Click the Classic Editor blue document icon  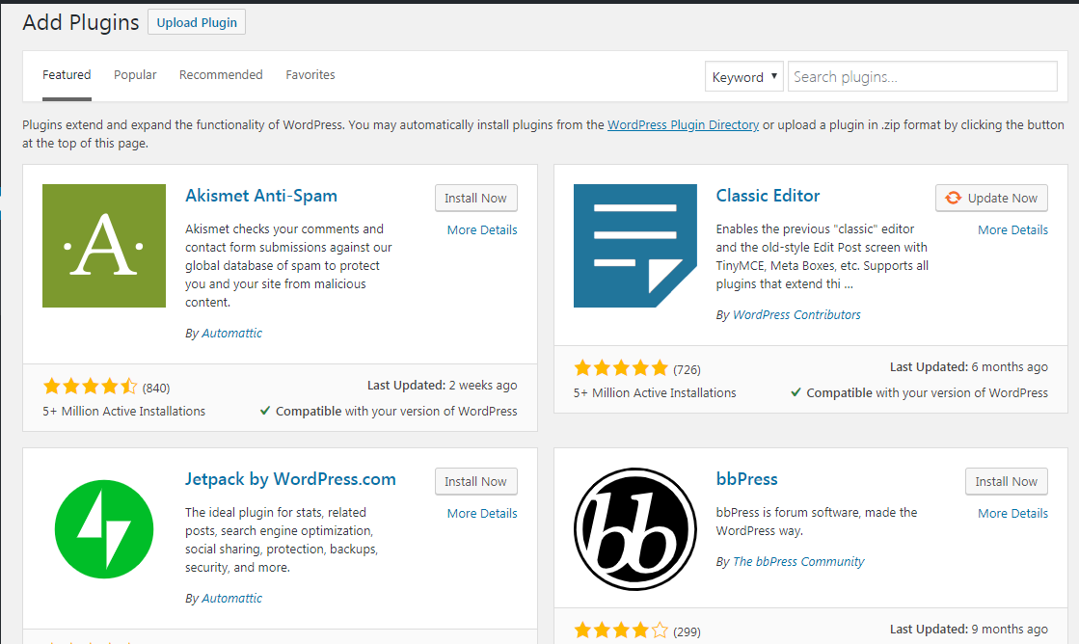click(635, 246)
